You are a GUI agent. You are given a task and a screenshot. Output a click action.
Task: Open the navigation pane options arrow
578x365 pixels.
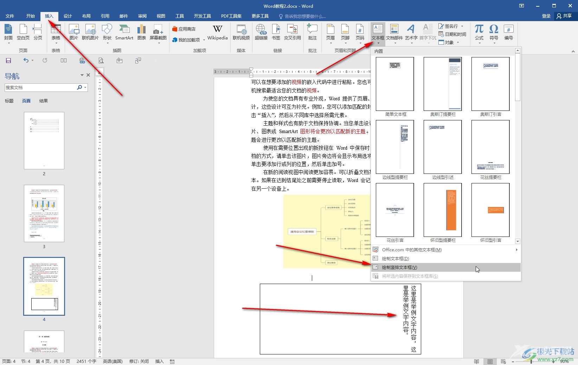[82, 75]
